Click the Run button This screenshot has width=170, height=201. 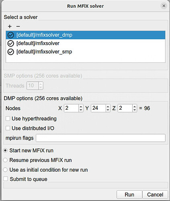tap(129, 195)
